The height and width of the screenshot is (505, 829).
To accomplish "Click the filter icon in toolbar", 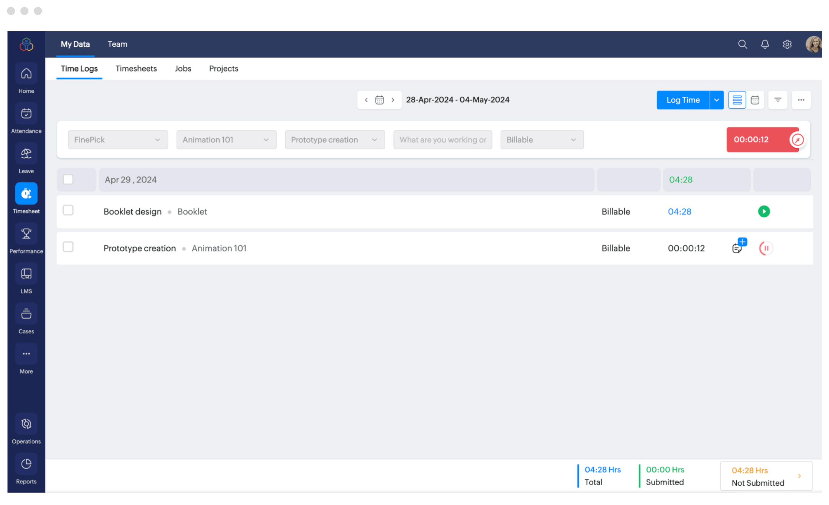I will [x=778, y=100].
